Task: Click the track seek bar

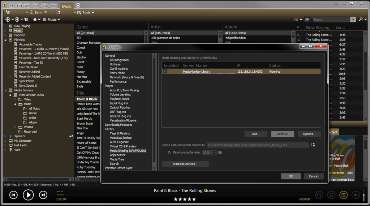Action: 183,195
